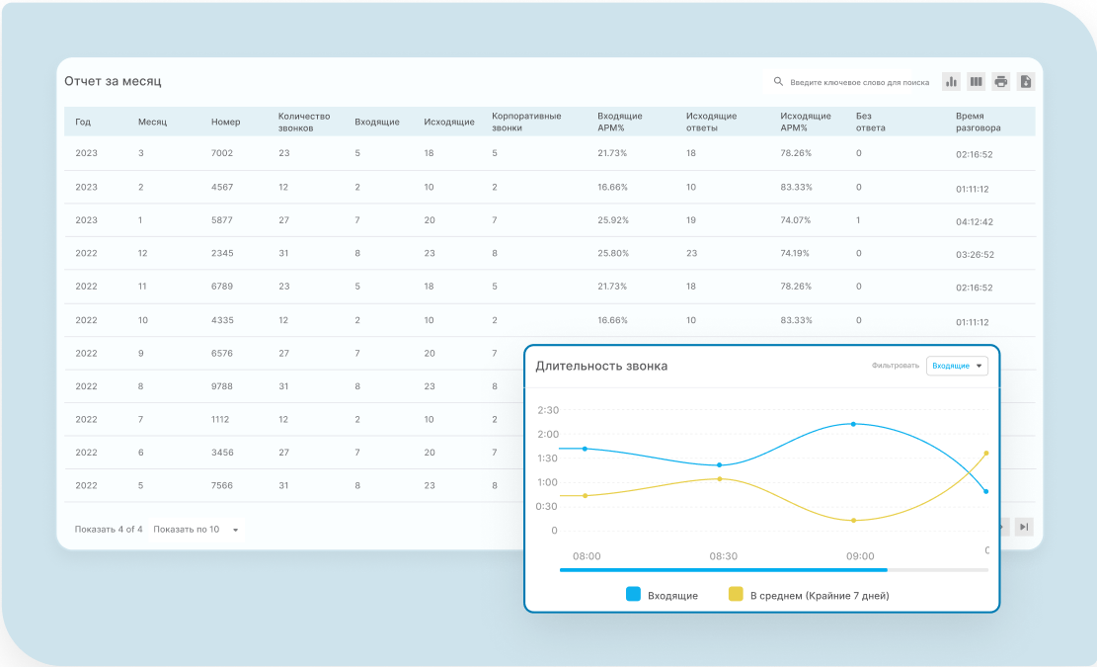This screenshot has width=1097, height=667.
Task: Open the Входящие filter dropdown
Action: click(x=957, y=366)
